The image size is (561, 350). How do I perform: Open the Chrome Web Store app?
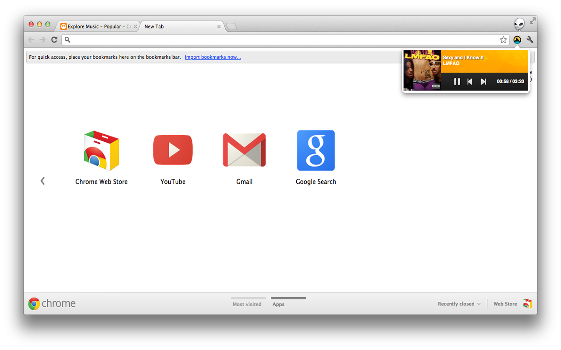tap(101, 150)
